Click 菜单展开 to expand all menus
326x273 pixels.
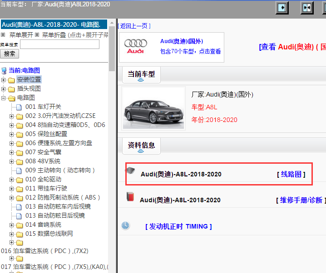coord(21,35)
